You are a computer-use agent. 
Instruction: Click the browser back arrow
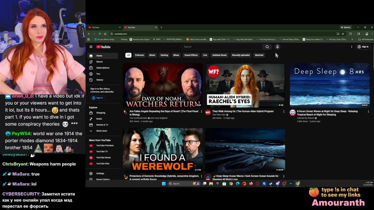tap(89, 34)
